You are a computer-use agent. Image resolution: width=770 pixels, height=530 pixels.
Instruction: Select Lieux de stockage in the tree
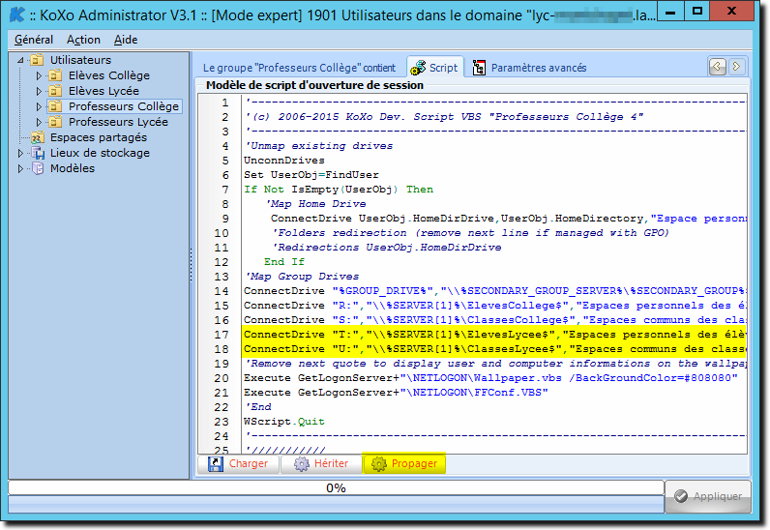tap(100, 153)
